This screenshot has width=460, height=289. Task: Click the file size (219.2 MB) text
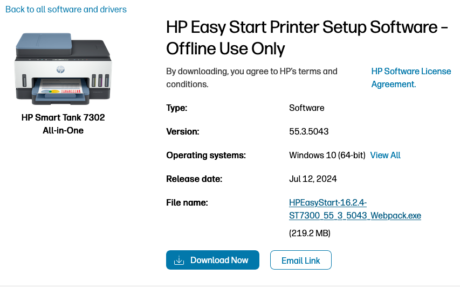click(x=310, y=233)
